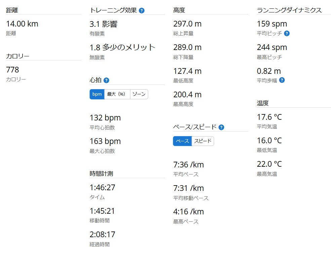This screenshot has width=331, height=260.
Task: Click the 17.6 °C average temperature
Action: pos(270,117)
